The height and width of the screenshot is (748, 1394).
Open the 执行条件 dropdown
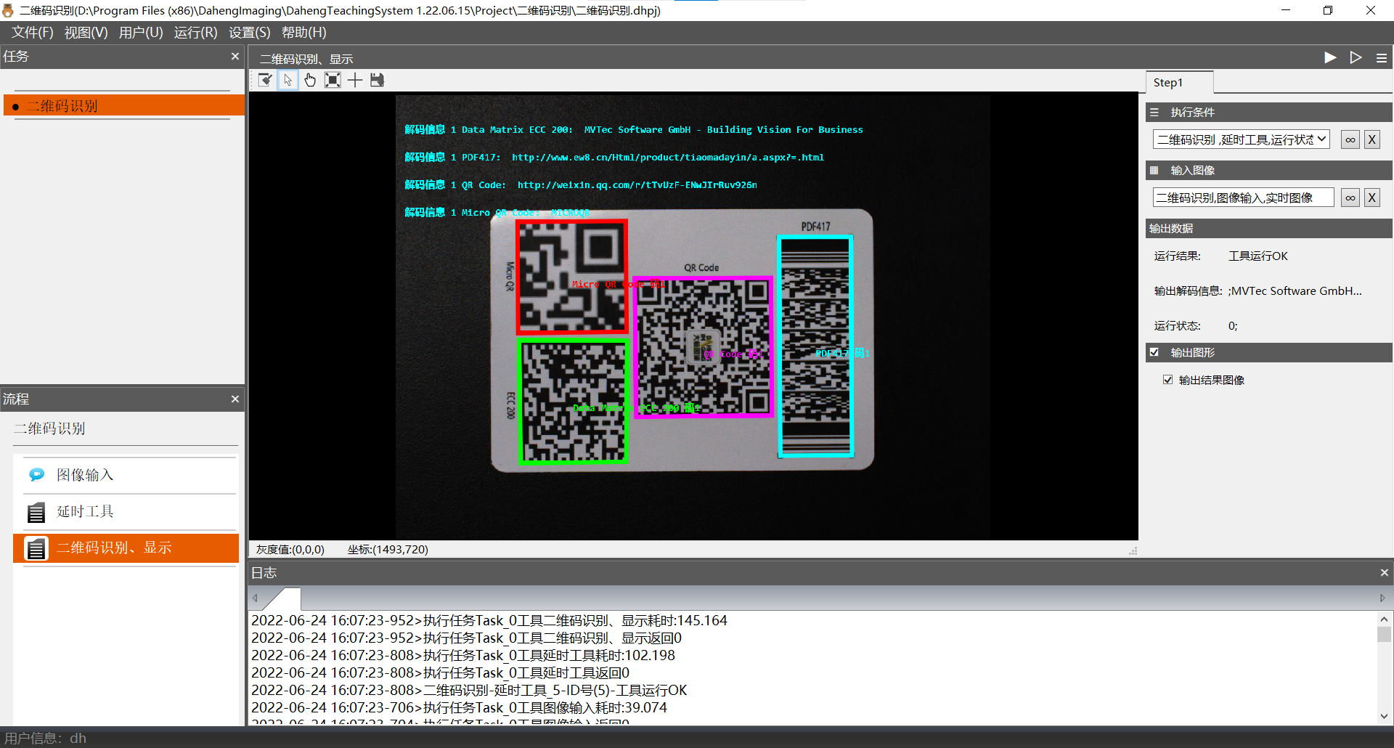click(x=1242, y=139)
